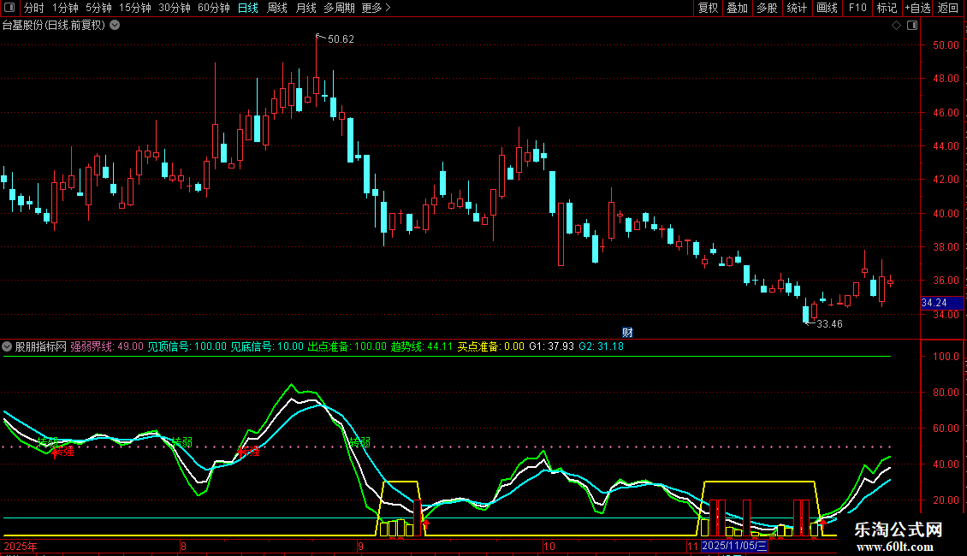Click the 叠加 overlay button
This screenshot has height=556, width=967.
[737, 8]
